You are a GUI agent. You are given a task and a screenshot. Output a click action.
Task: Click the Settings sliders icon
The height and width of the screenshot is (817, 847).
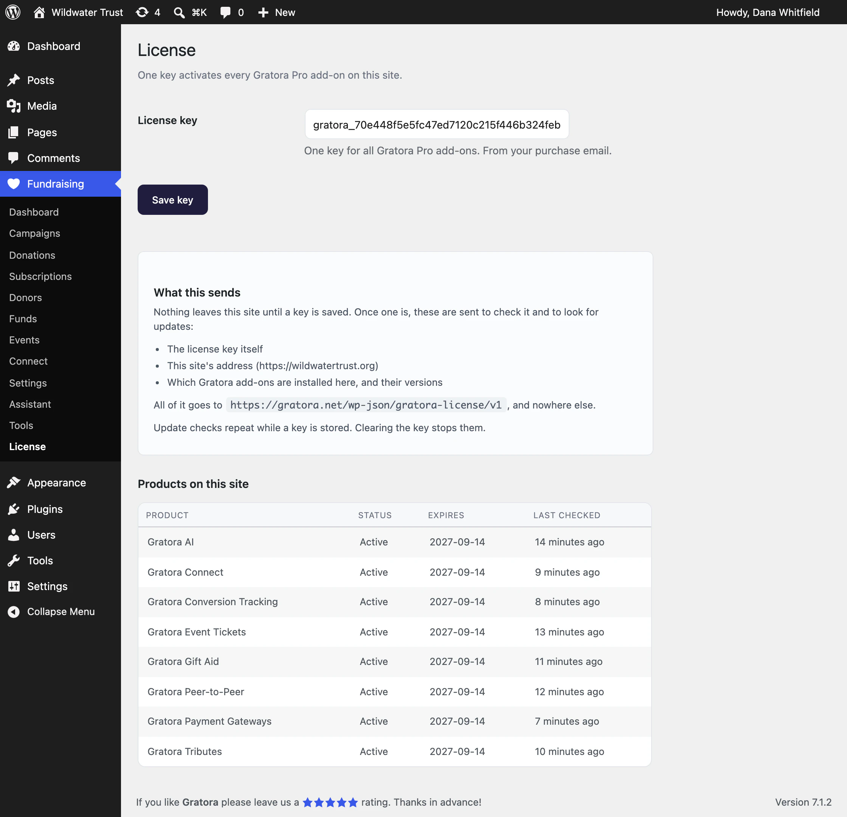coord(14,586)
